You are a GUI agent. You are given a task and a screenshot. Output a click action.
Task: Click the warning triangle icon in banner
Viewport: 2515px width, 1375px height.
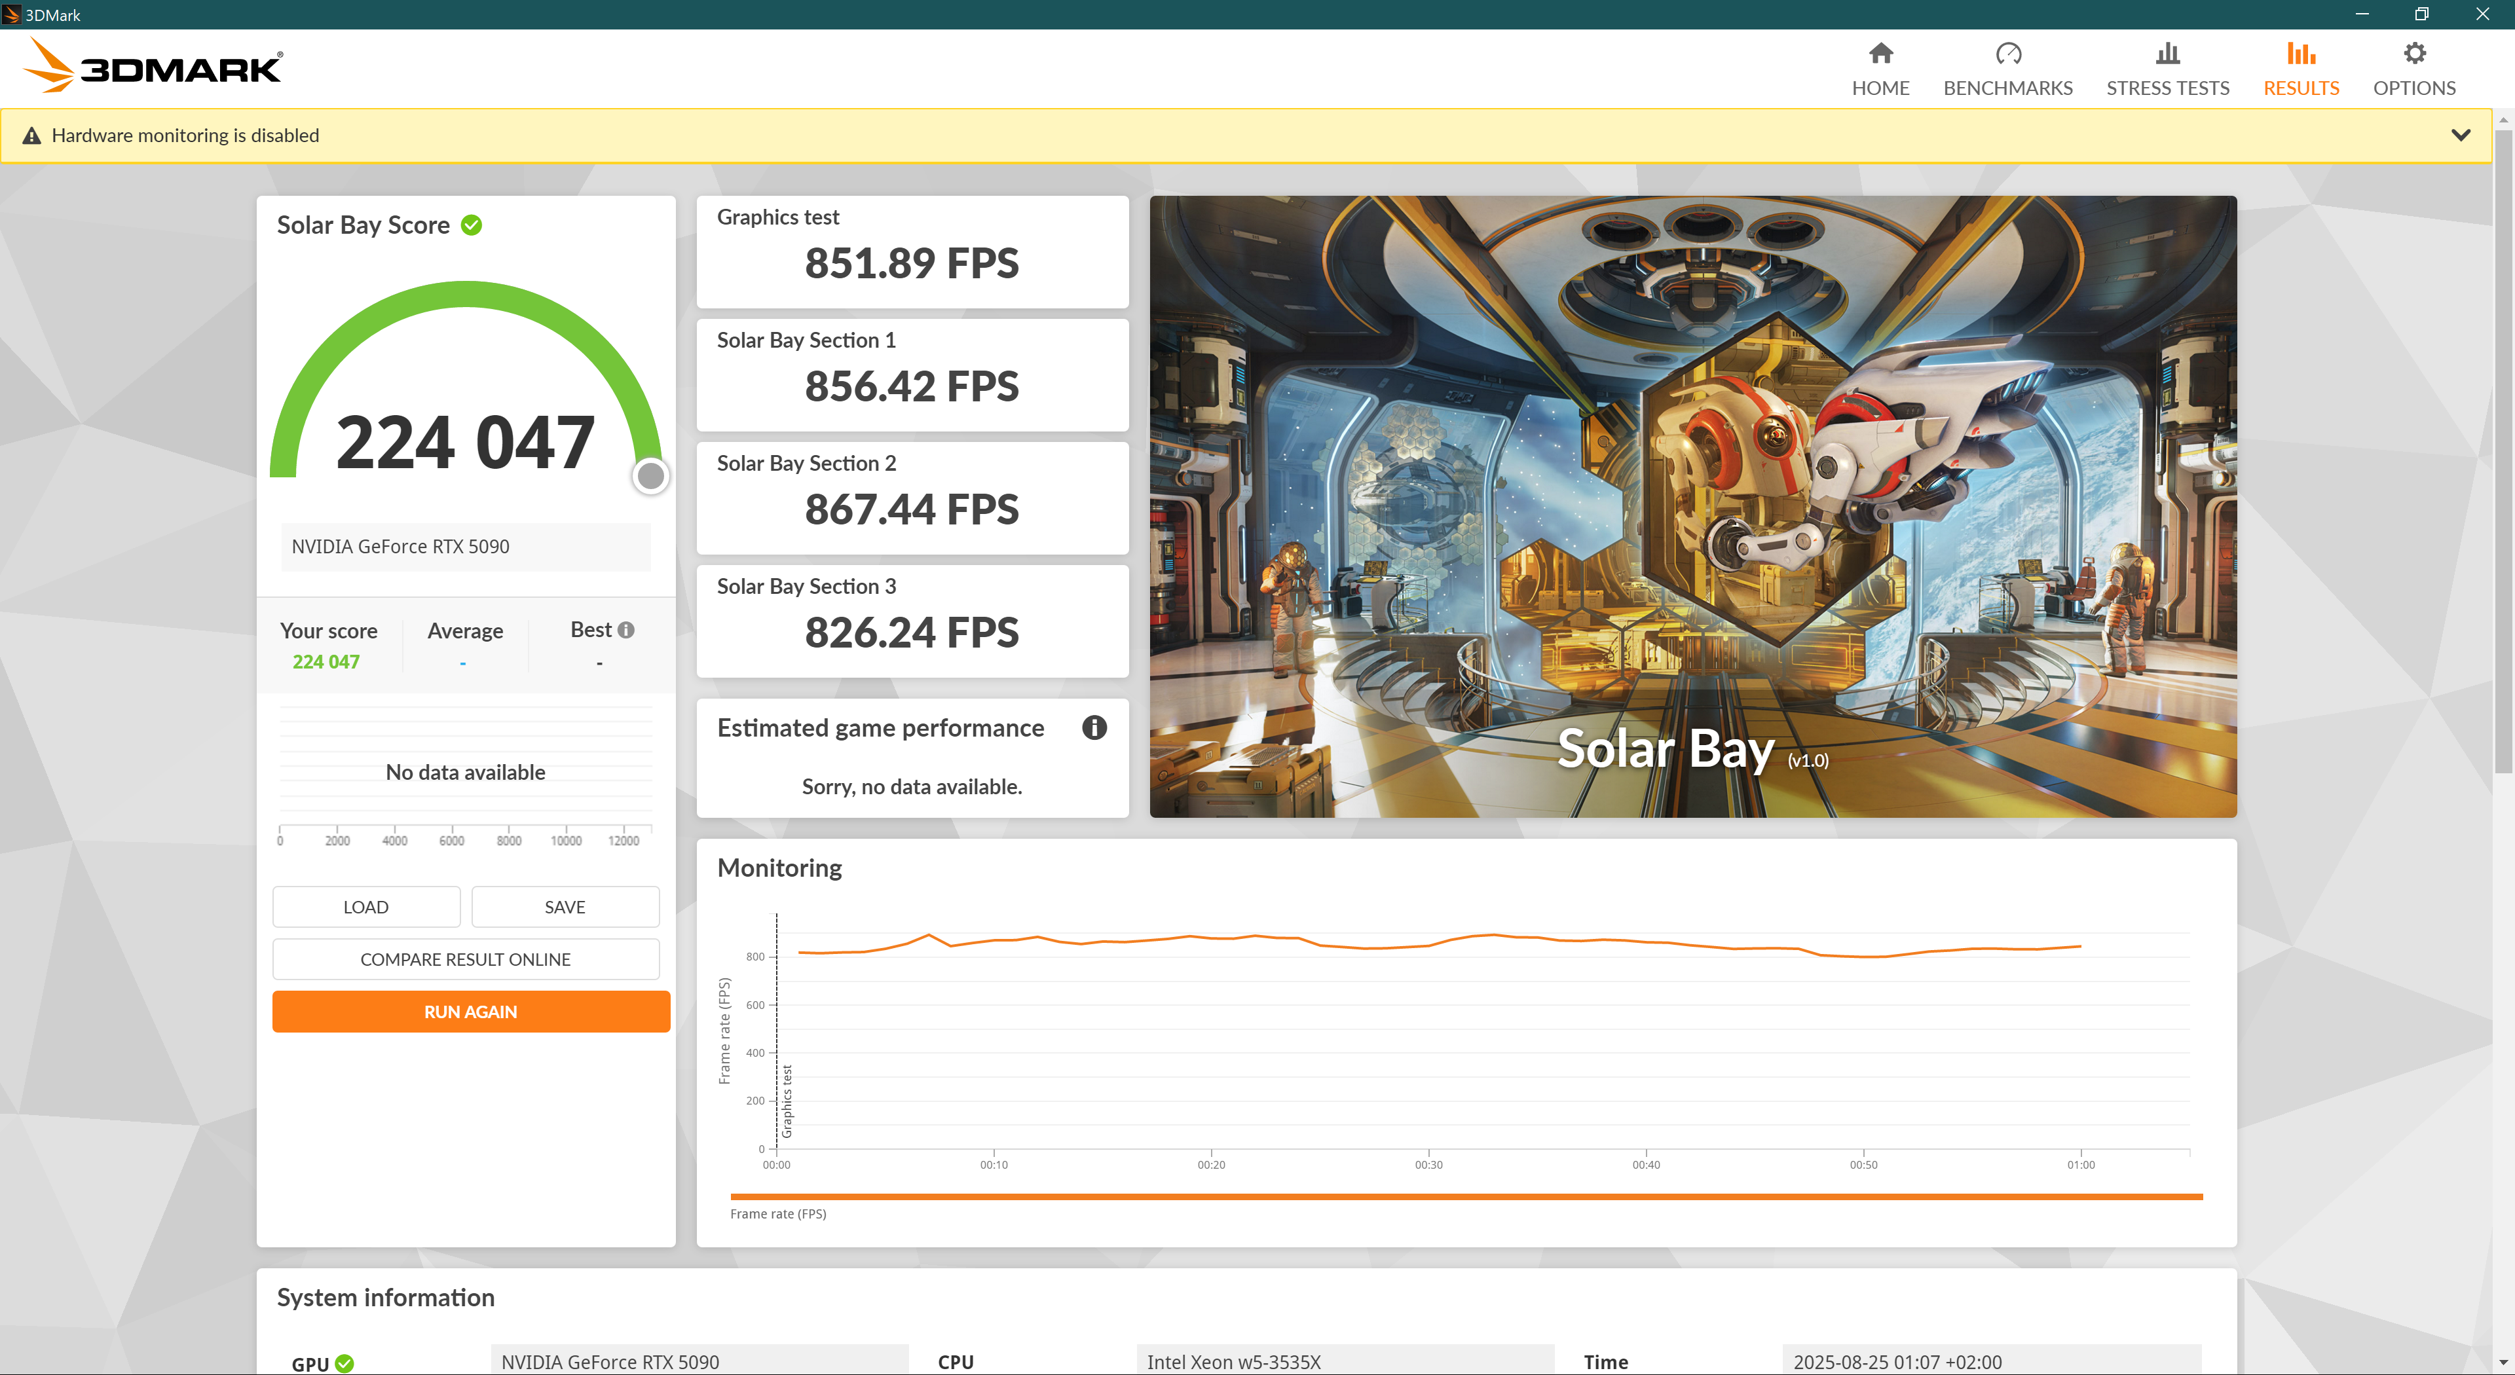pos(32,136)
